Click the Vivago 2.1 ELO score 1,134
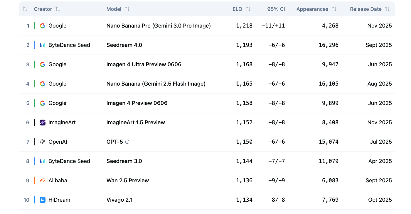411x214 pixels. (x=244, y=200)
